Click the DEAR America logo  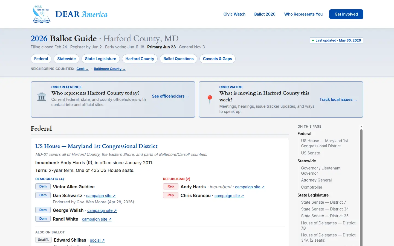click(69, 14)
